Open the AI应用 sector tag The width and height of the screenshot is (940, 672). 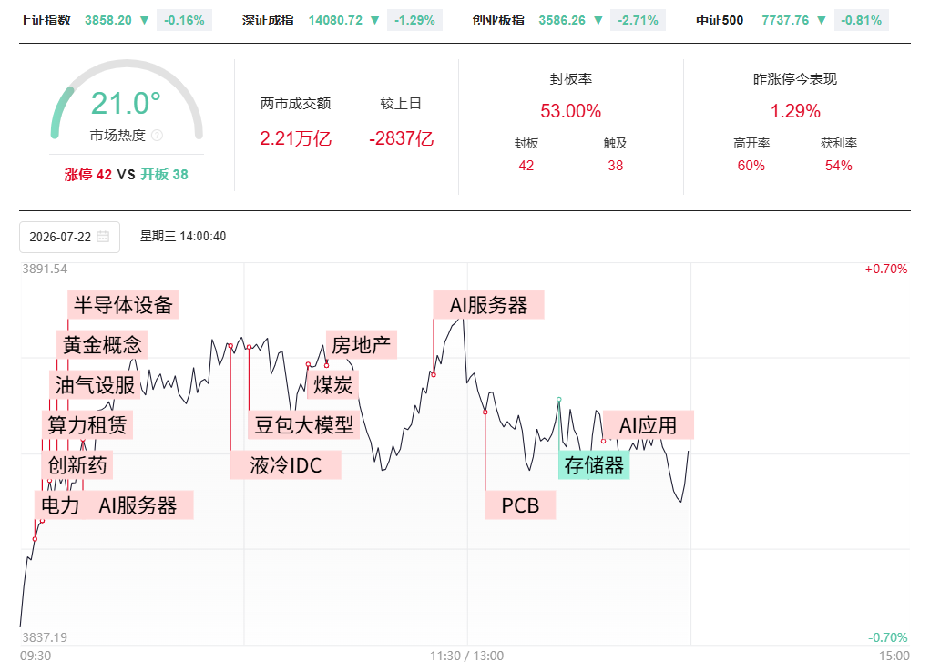click(648, 425)
